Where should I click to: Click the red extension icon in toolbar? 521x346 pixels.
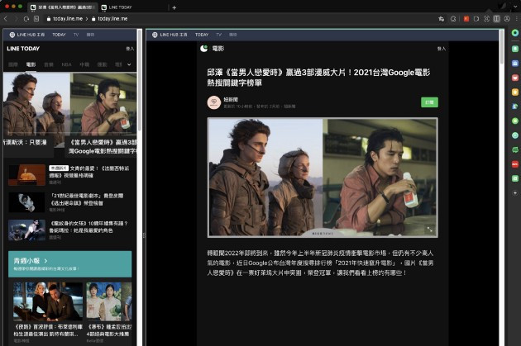(x=466, y=19)
